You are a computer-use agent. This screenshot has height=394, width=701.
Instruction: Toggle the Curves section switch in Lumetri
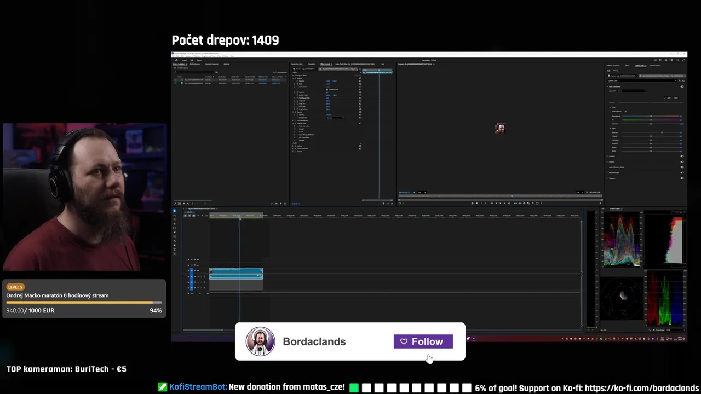click(x=682, y=161)
